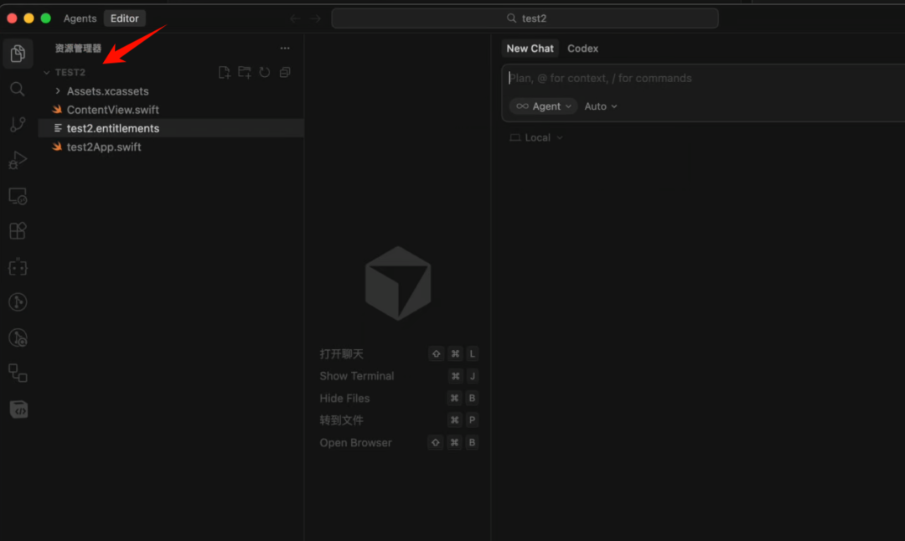905x541 pixels.
Task: Open the Agent mode dropdown
Action: pyautogui.click(x=544, y=106)
